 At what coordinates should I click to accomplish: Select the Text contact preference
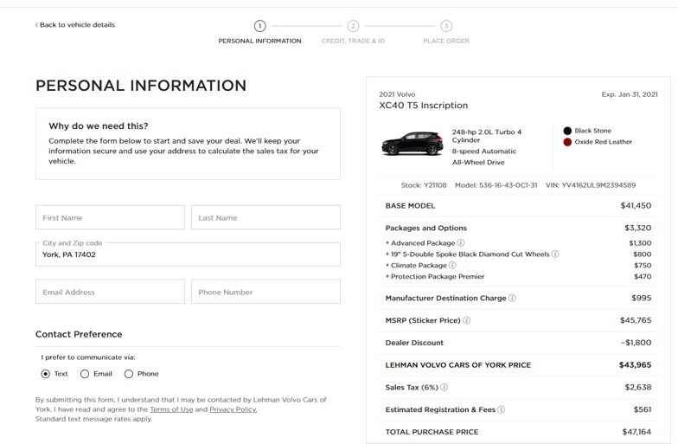pos(45,374)
